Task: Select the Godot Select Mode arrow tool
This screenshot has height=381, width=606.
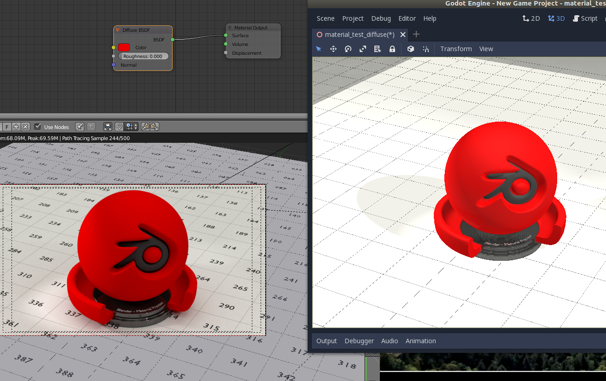Action: click(x=318, y=49)
